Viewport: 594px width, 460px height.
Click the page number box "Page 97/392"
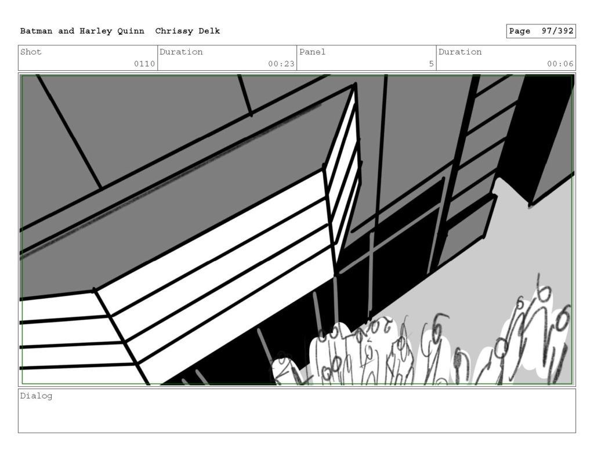541,31
